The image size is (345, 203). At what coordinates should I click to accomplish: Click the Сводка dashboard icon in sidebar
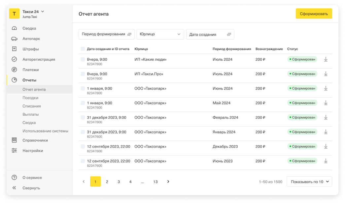(14, 28)
